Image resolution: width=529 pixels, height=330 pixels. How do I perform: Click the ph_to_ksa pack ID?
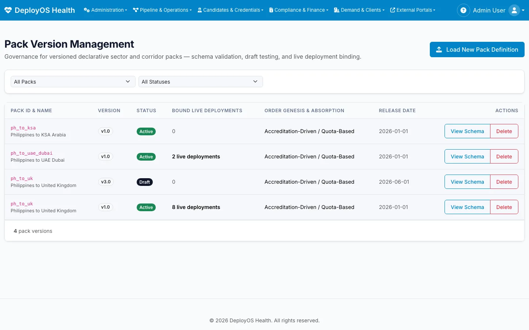(23, 128)
